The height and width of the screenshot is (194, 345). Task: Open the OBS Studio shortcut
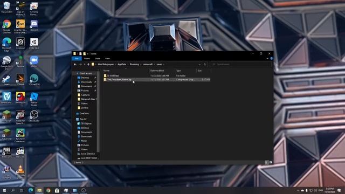tap(34, 116)
